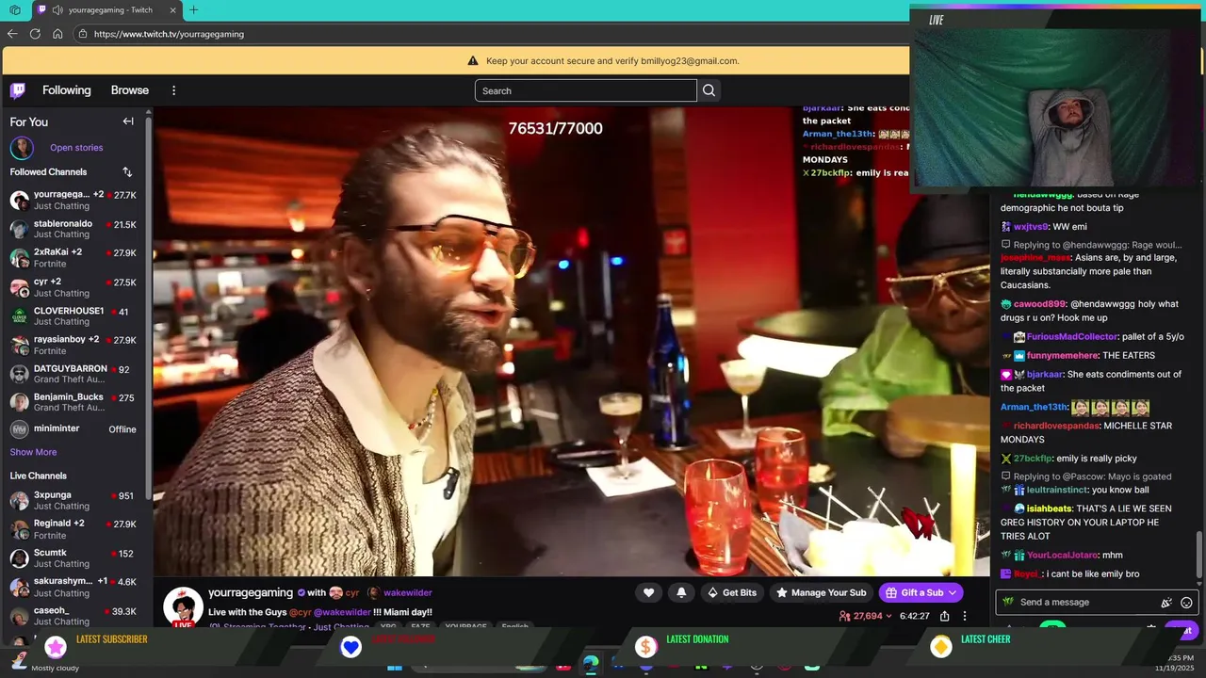
Task: Toggle the notification bell button
Action: [681, 592]
